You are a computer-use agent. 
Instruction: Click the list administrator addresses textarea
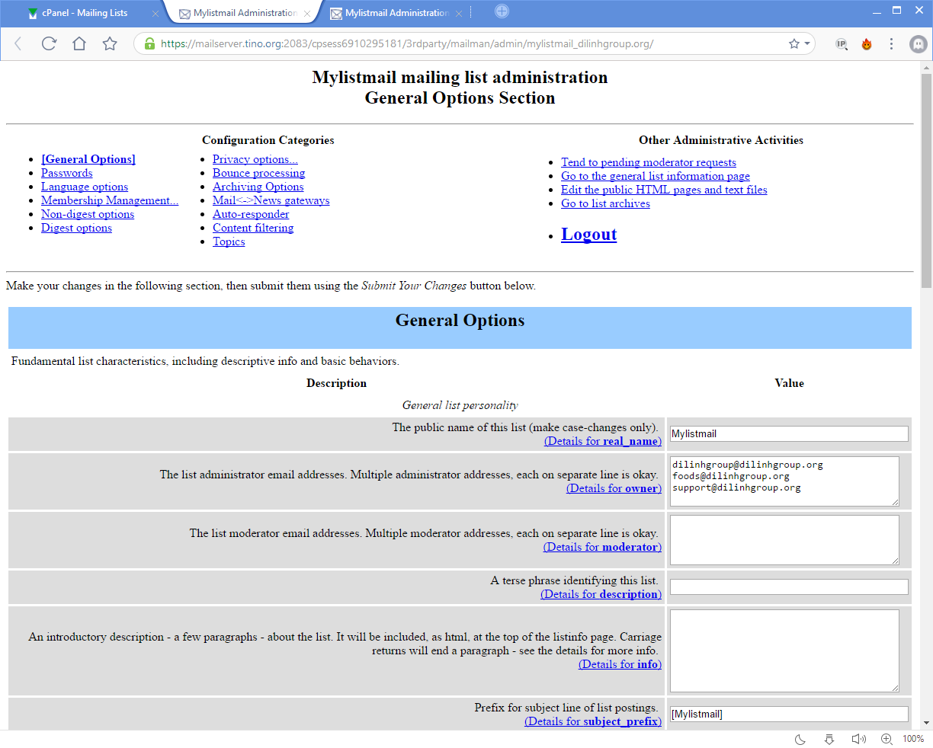784,481
